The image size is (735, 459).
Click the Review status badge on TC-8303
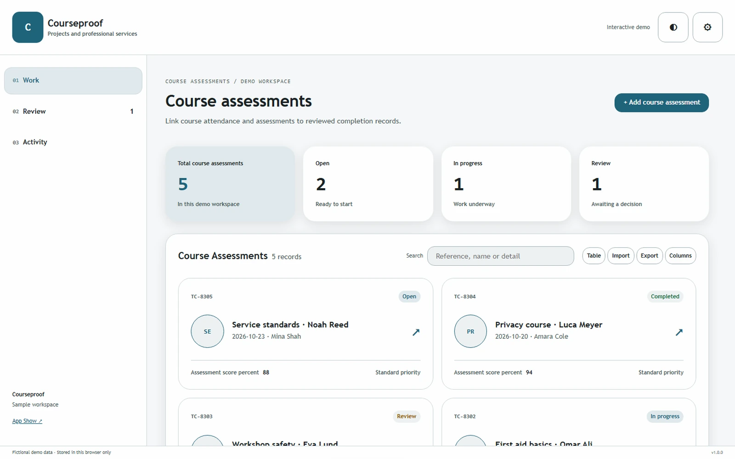click(407, 416)
